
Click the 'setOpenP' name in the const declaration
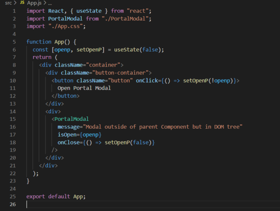(89, 49)
